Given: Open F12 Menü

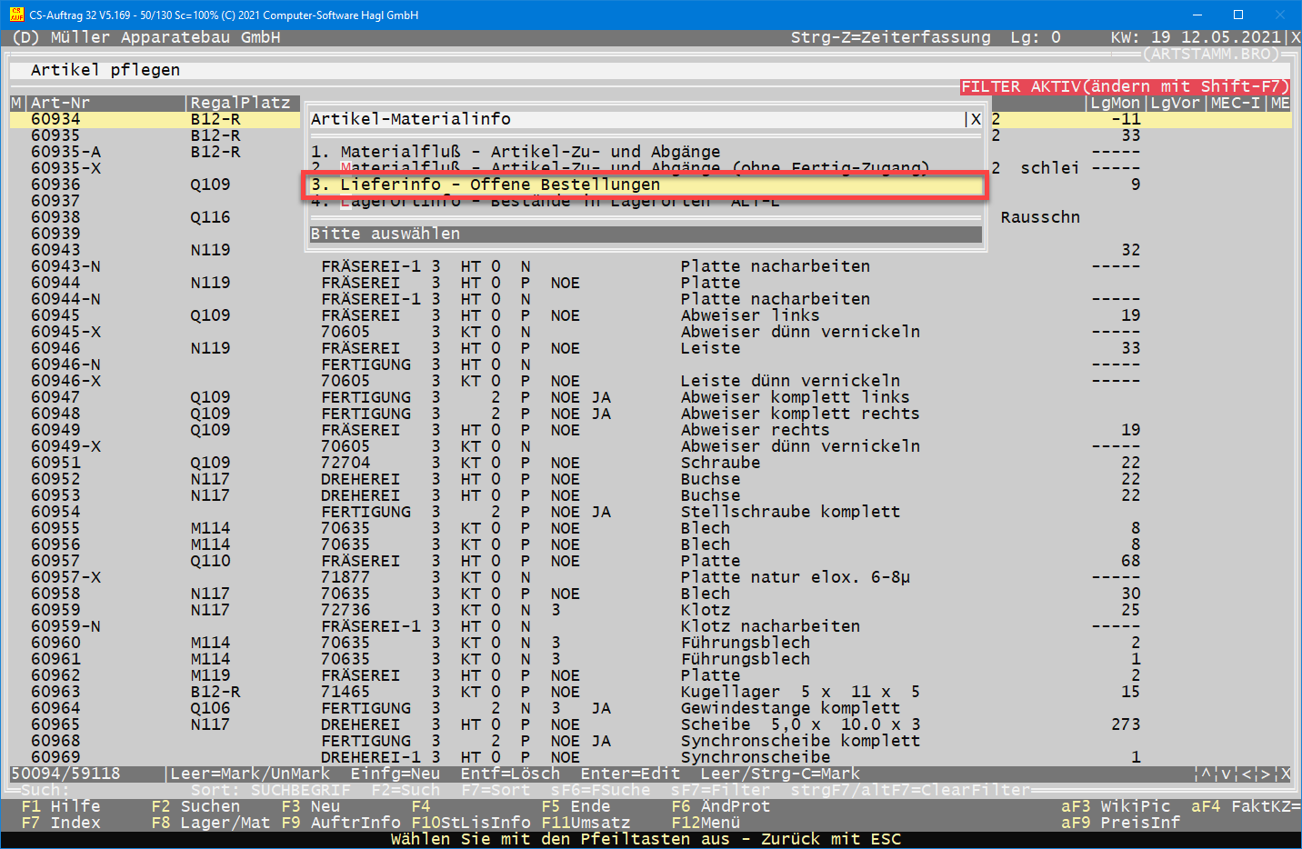Looking at the screenshot, I should [x=706, y=823].
